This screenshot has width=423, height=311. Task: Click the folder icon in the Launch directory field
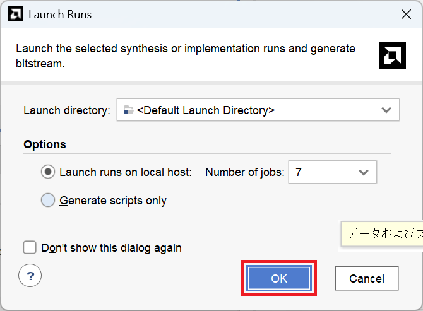click(128, 110)
